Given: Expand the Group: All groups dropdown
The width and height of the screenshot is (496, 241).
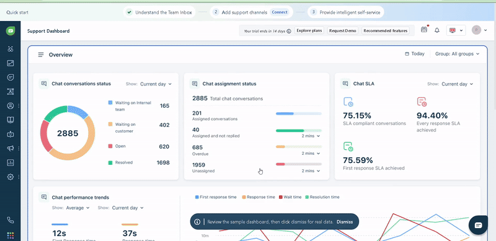Looking at the screenshot, I should (457, 54).
